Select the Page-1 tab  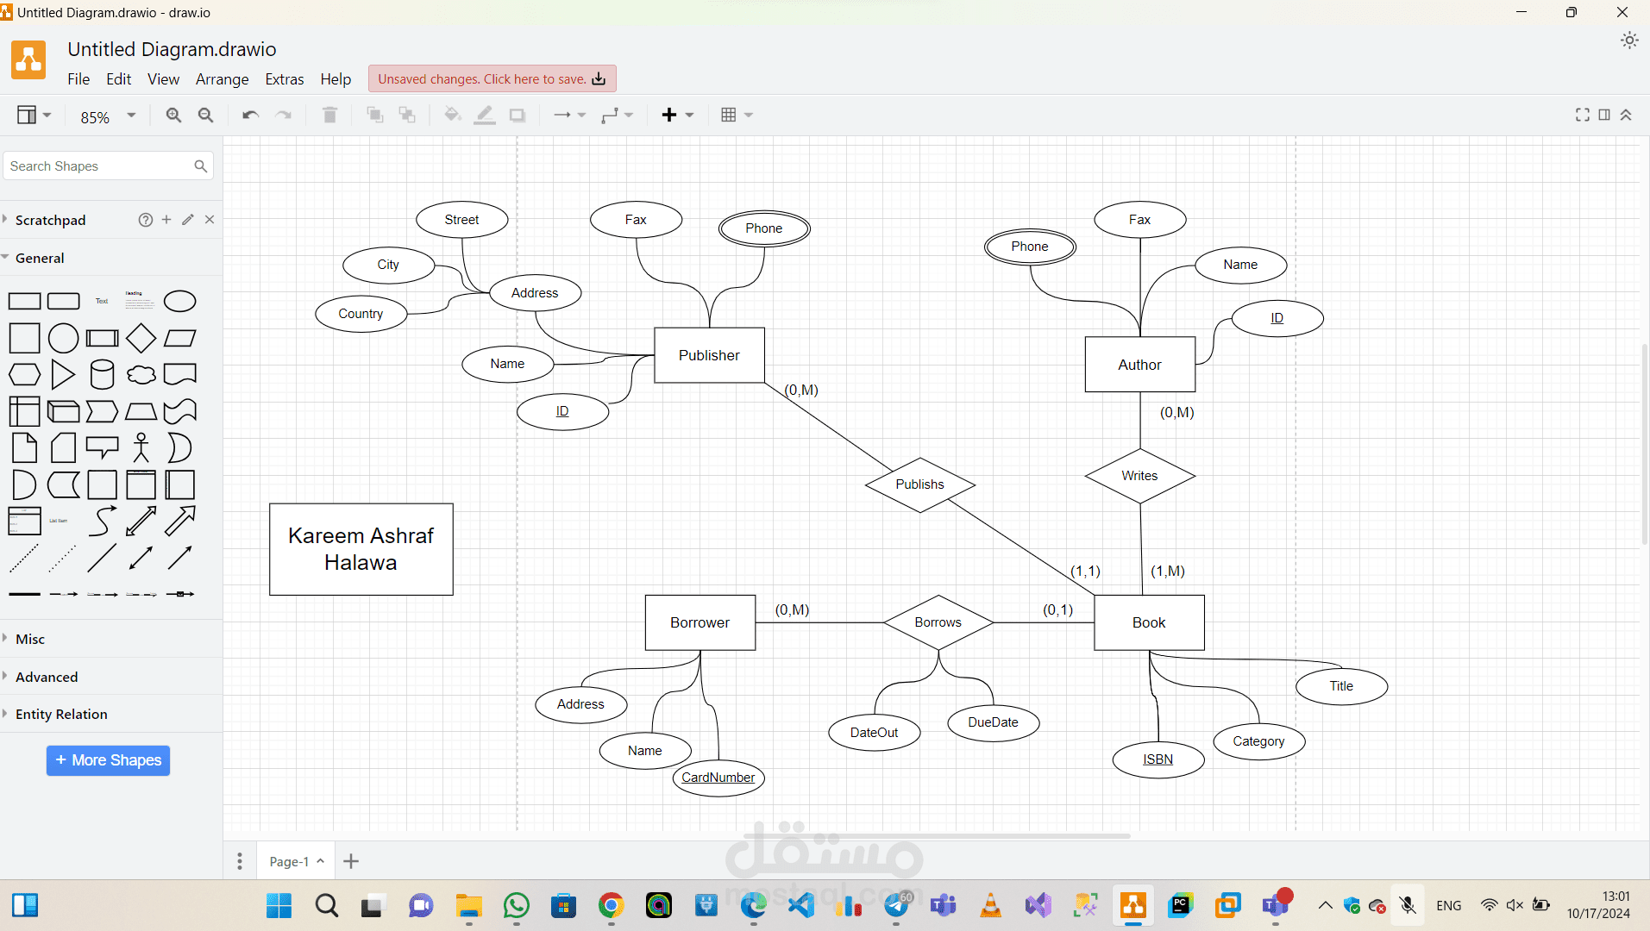[x=289, y=861]
